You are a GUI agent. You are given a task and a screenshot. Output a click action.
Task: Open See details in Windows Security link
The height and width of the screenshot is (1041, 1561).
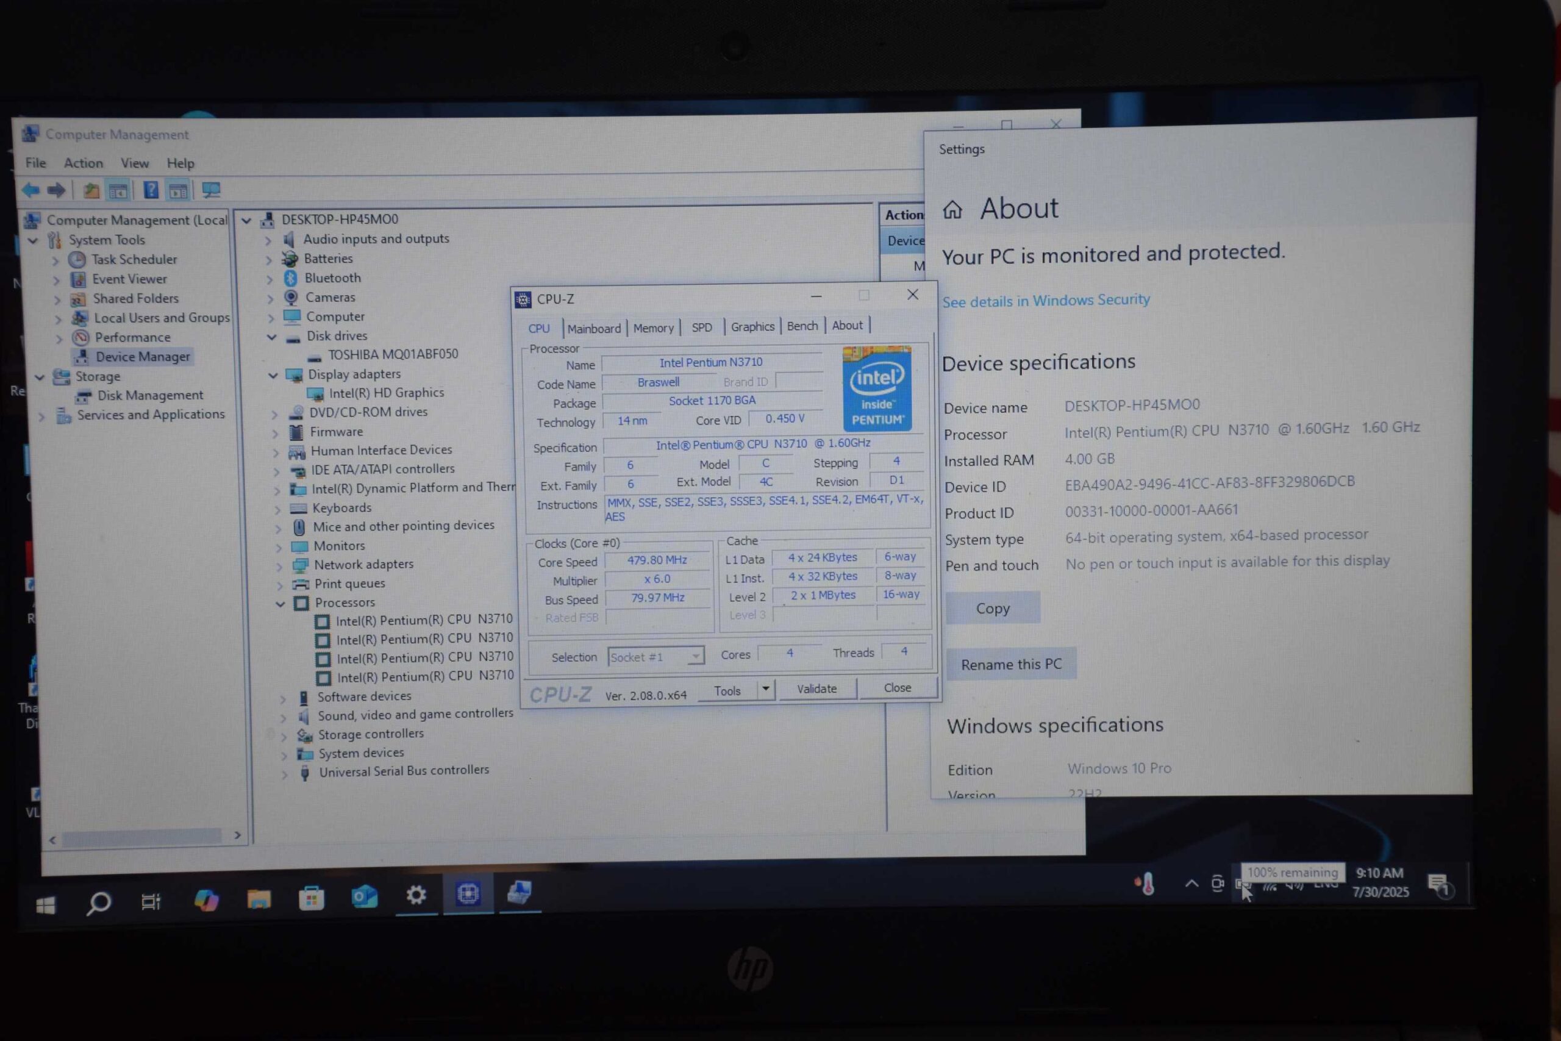tap(1046, 301)
